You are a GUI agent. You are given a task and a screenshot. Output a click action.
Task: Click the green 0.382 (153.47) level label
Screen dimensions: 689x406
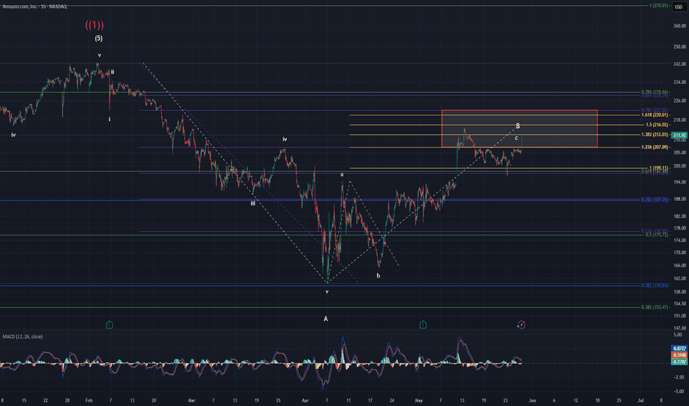point(655,307)
